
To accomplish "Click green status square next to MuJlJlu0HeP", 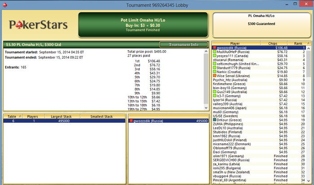I will 214,52.
